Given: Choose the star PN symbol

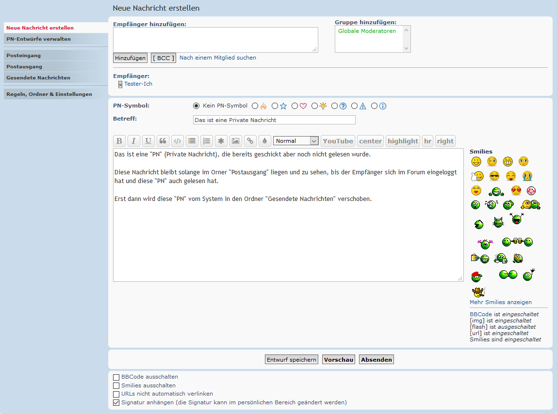Looking at the screenshot, I should click(x=275, y=106).
